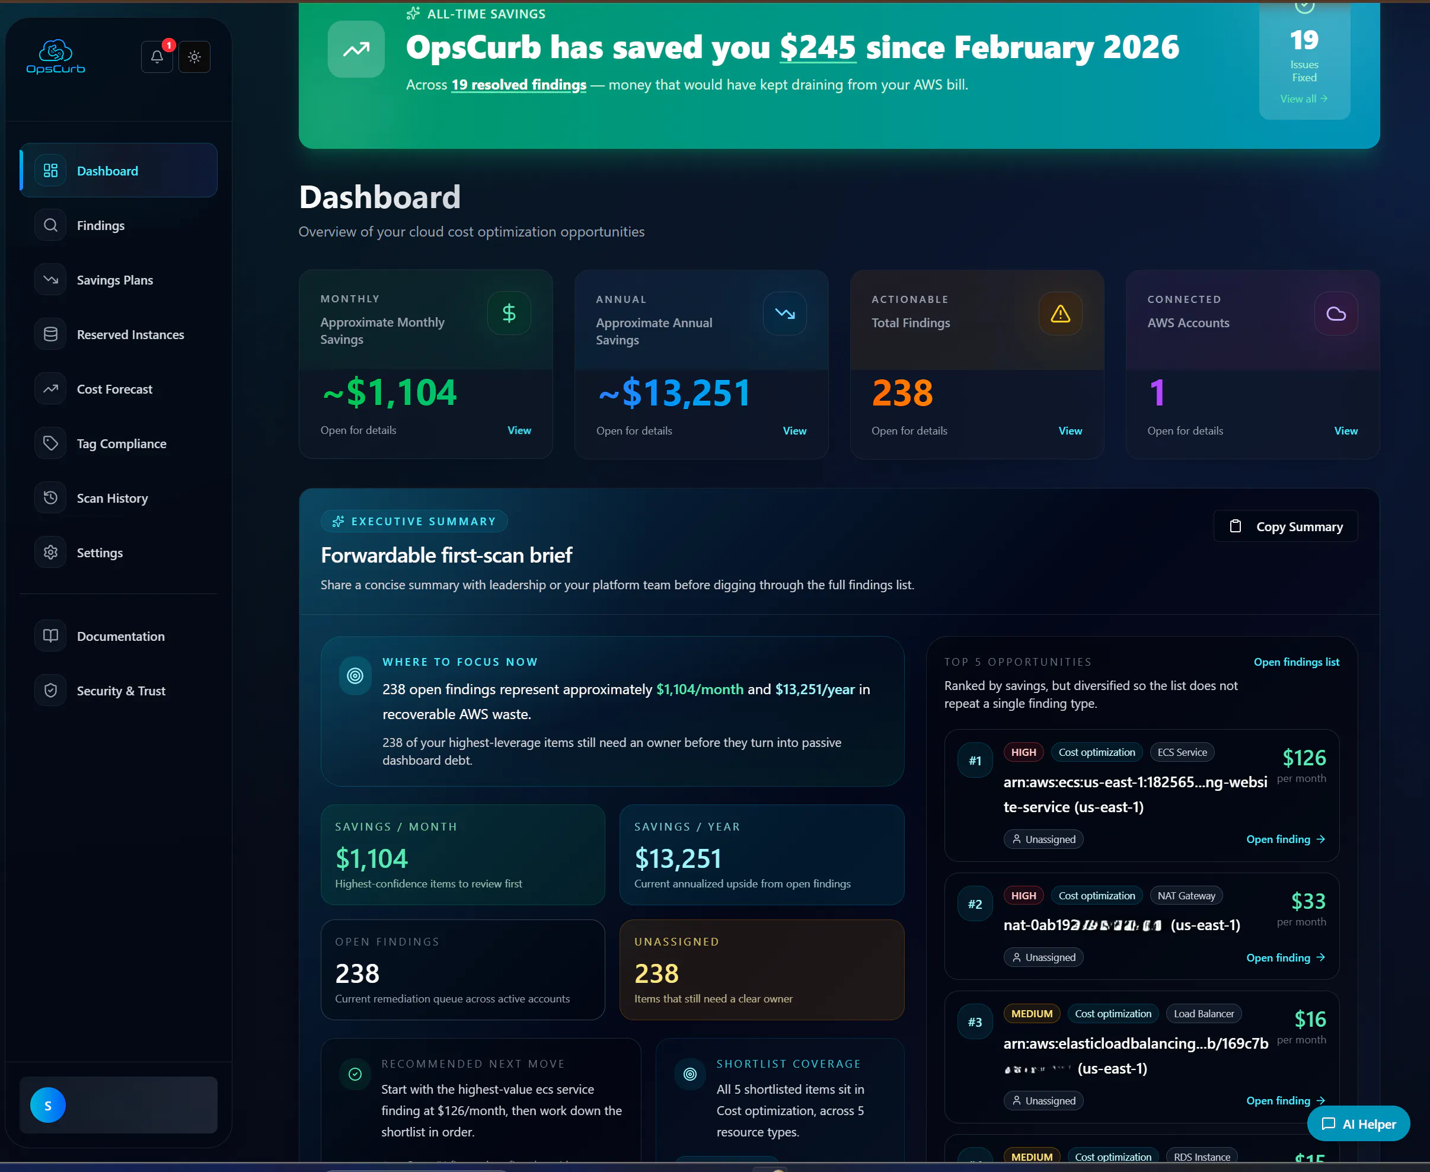Open finding for ECS Service opportunity

[x=1285, y=839]
